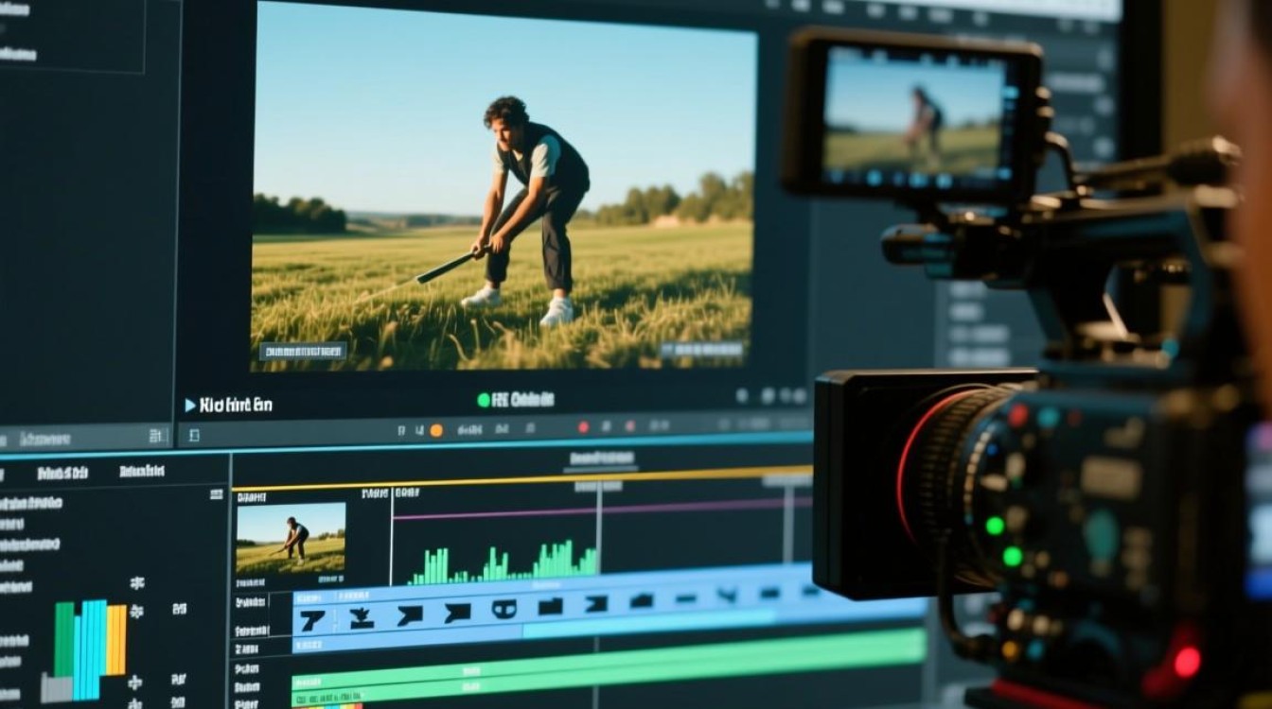Click the overlay label at preview's bottom-left
The width and height of the screenshot is (1272, 709).
tap(303, 352)
